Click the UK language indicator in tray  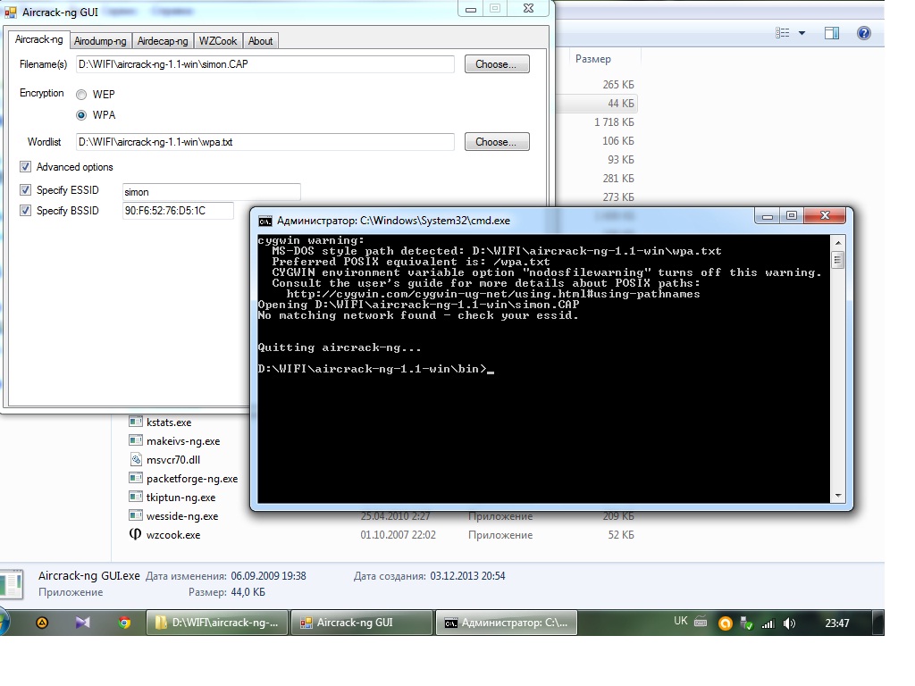[x=680, y=621]
